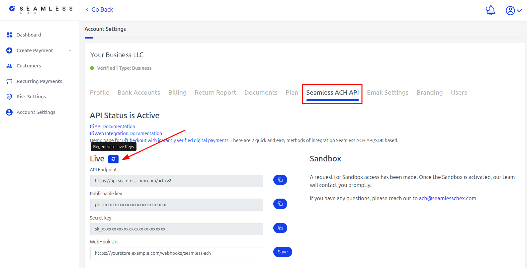
Task: Save the WebHook Url
Action: pos(283,252)
